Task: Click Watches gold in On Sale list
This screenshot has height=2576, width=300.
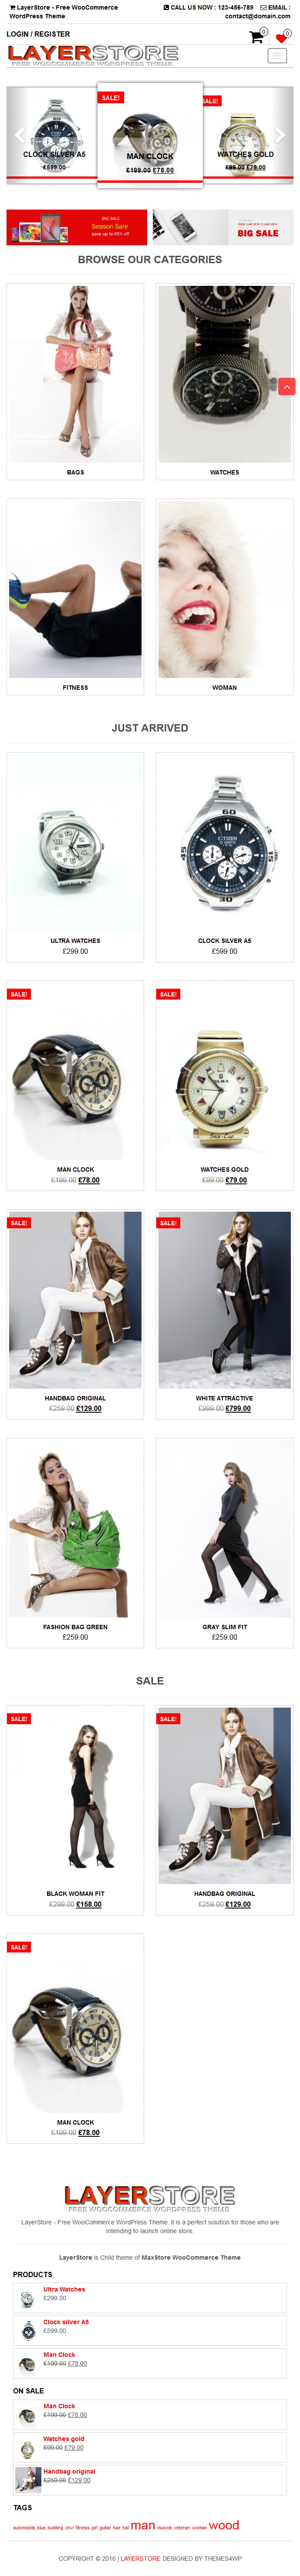Action: (x=64, y=2438)
